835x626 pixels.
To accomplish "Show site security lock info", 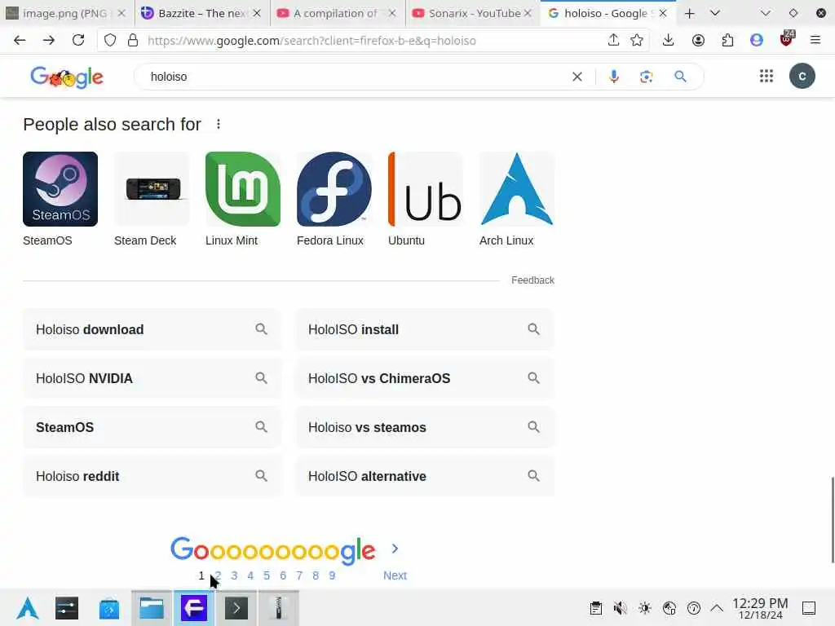I will [133, 40].
